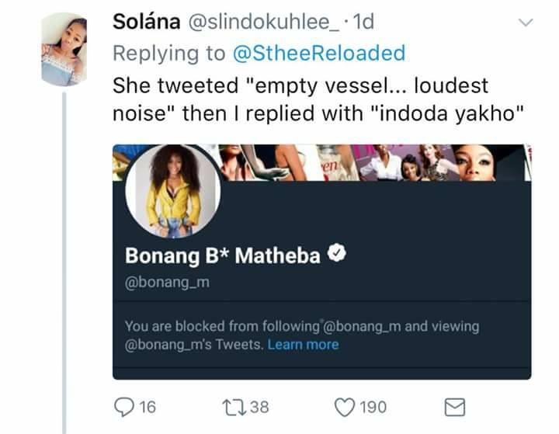The image size is (559, 434).
Task: Click the 190 likes count
Action: pos(373,407)
